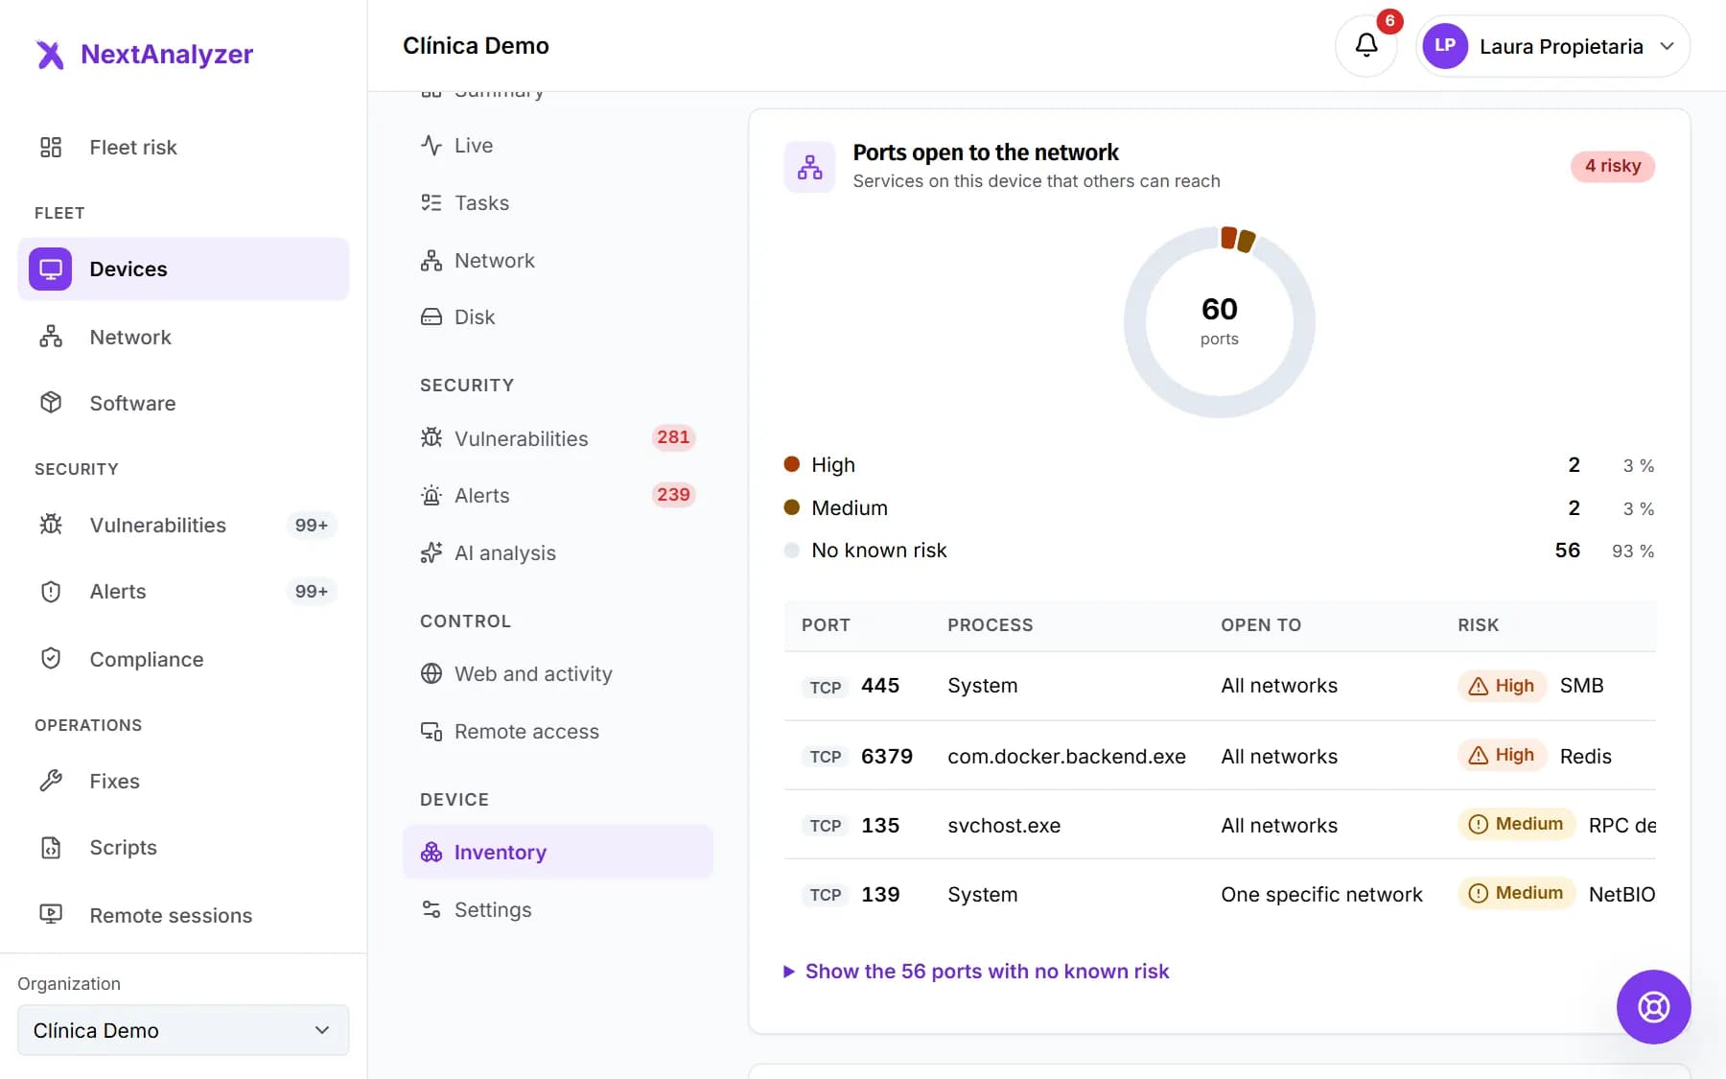This screenshot has height=1079, width=1726.
Task: Click the 4 risky badge
Action: pos(1613,166)
